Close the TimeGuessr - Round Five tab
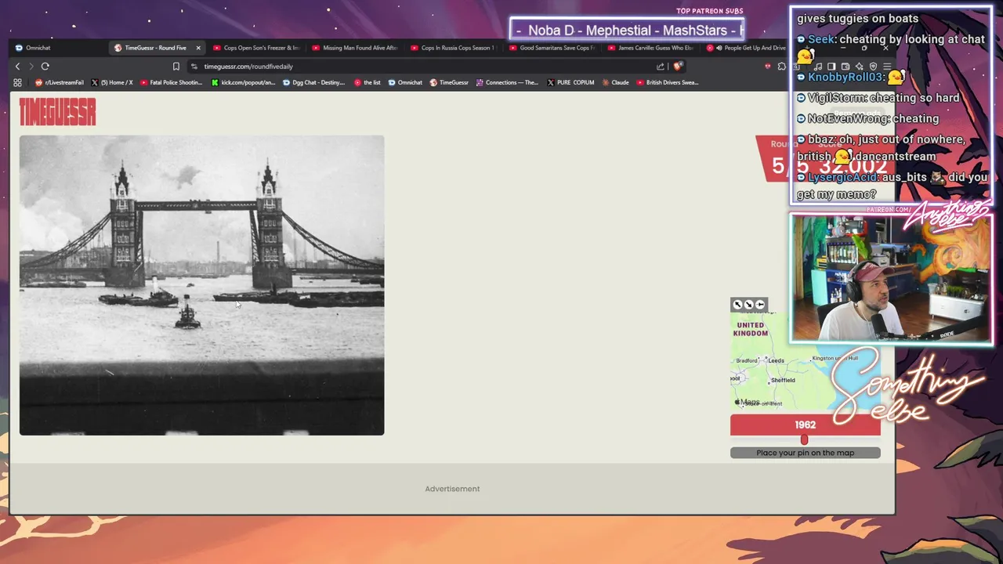 point(197,48)
